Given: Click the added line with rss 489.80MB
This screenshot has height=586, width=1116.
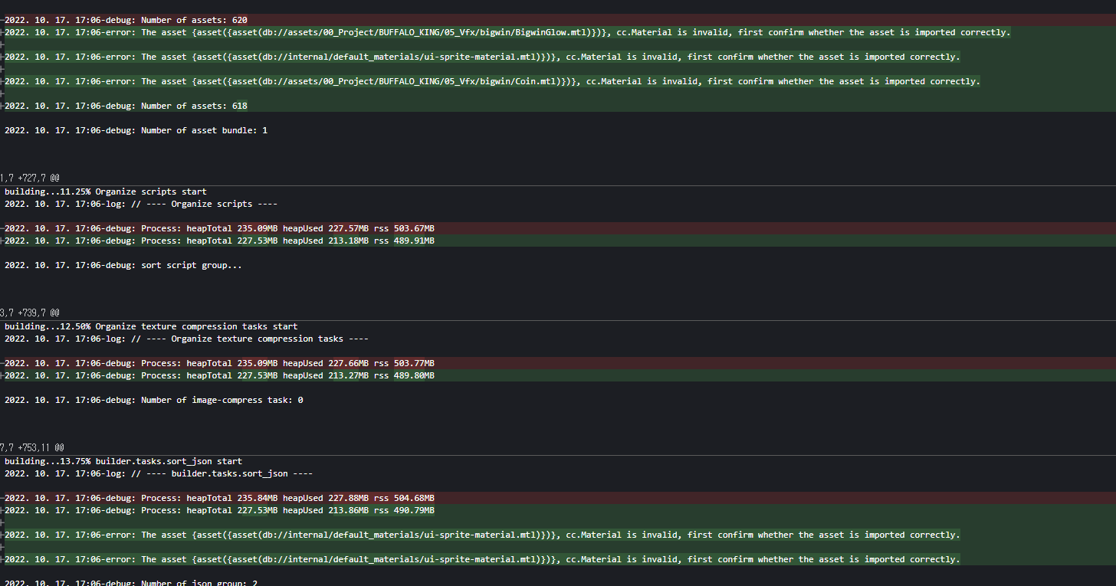Looking at the screenshot, I should tap(220, 375).
